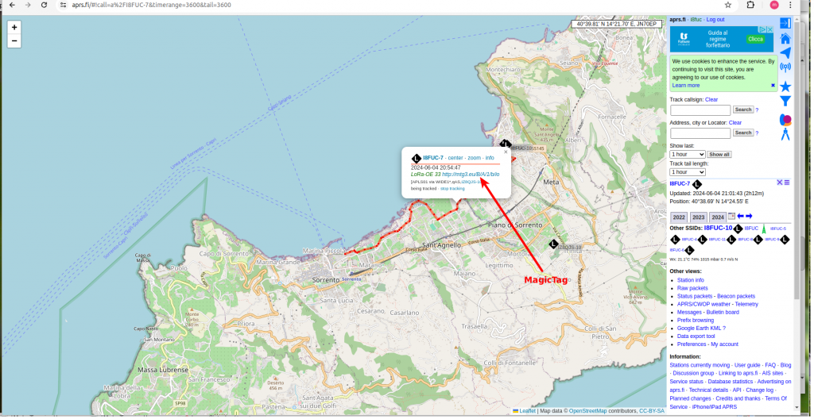Zoom in the map with plus button
This screenshot has height=419, width=814.
point(14,28)
